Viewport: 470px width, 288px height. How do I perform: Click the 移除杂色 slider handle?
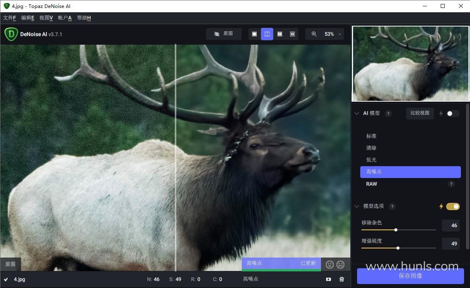pyautogui.click(x=395, y=230)
